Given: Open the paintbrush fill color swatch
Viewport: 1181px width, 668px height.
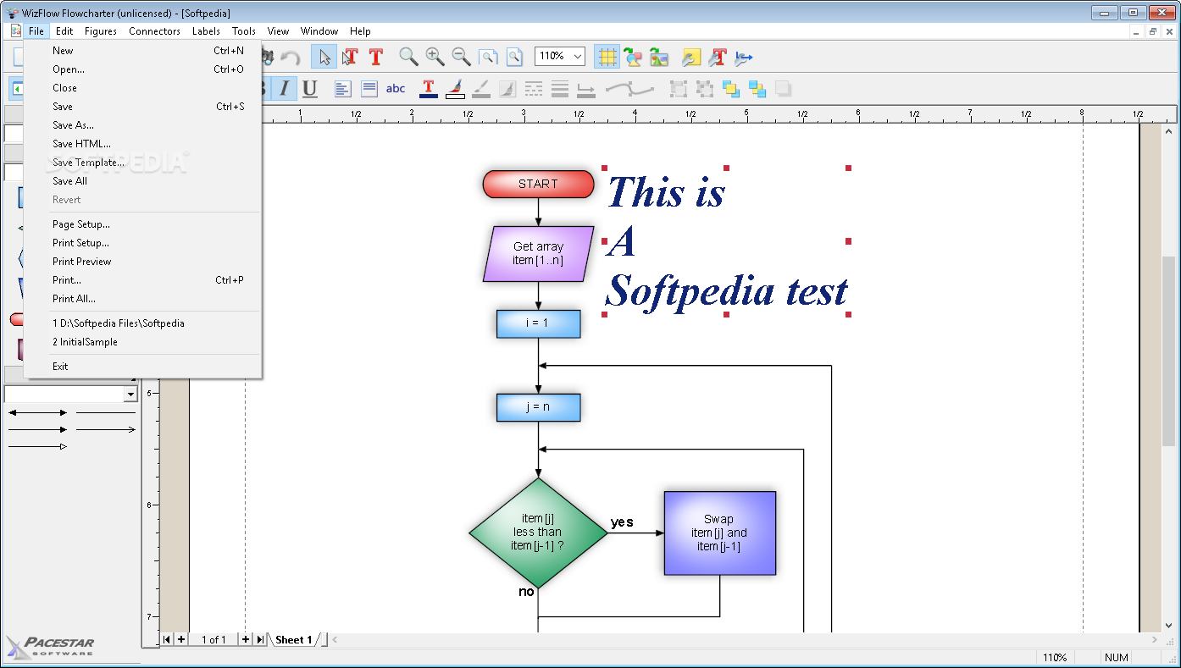Looking at the screenshot, I should pos(455,88).
